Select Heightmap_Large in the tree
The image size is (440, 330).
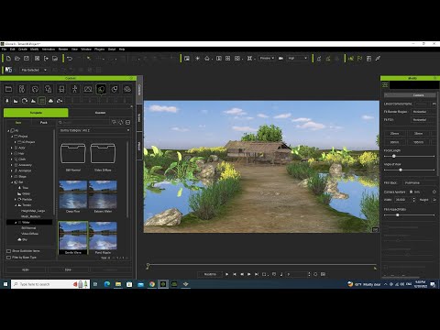point(33,211)
